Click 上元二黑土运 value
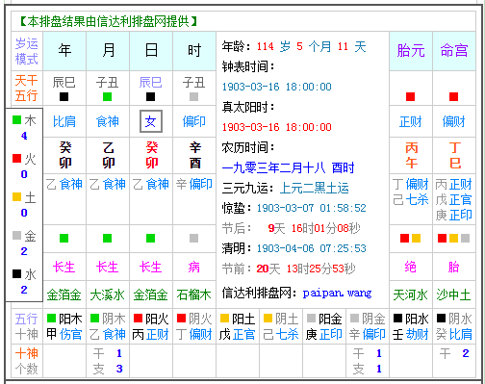The image size is (485, 384). pos(315,188)
